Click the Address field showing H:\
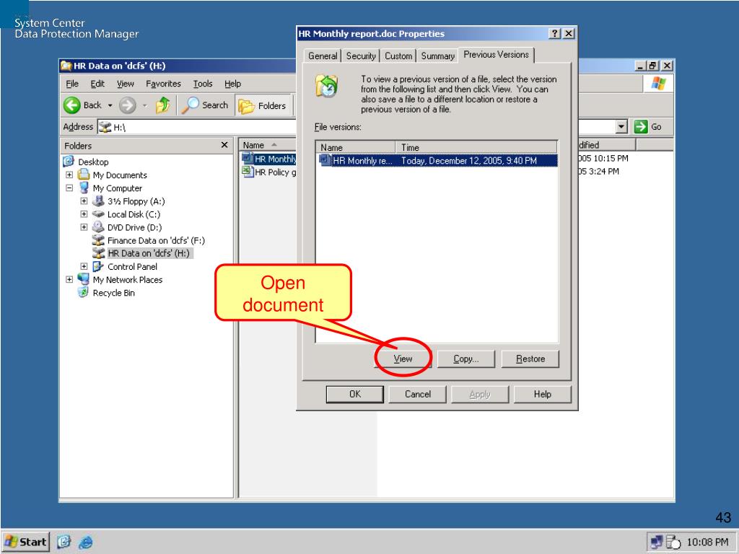739x554 pixels. point(198,127)
